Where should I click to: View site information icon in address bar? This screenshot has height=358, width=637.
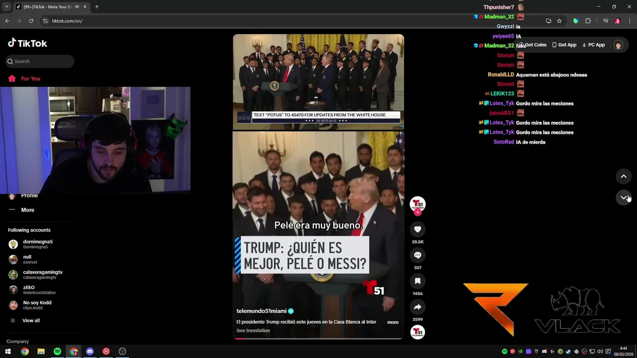click(45, 21)
